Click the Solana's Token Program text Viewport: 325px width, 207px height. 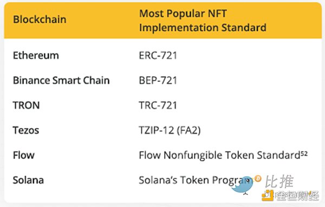pos(195,181)
